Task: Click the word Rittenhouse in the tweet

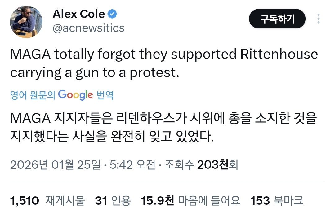Action: tap(279, 55)
